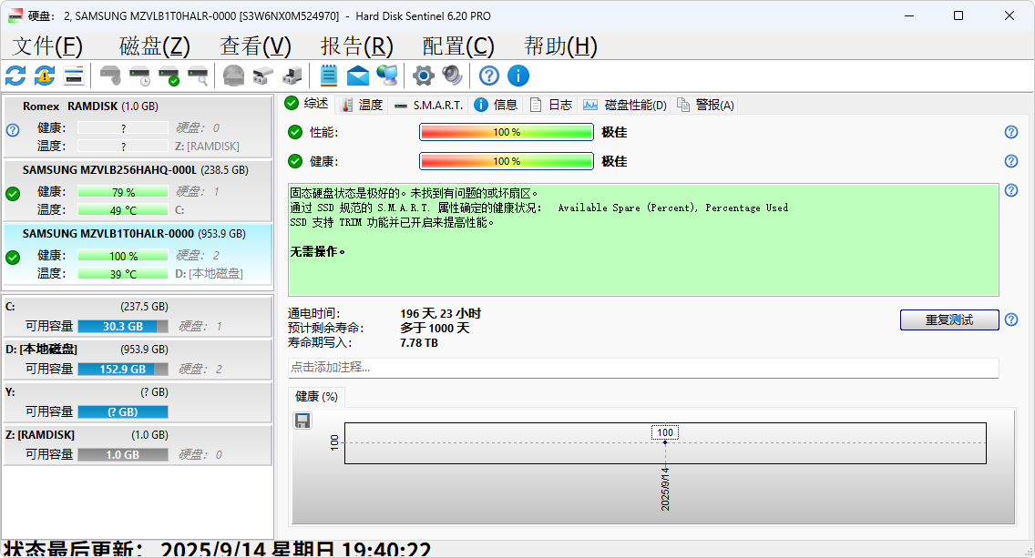Select the Romex RAMDISK disk entry
The width and height of the screenshot is (1035, 558).
[138, 127]
